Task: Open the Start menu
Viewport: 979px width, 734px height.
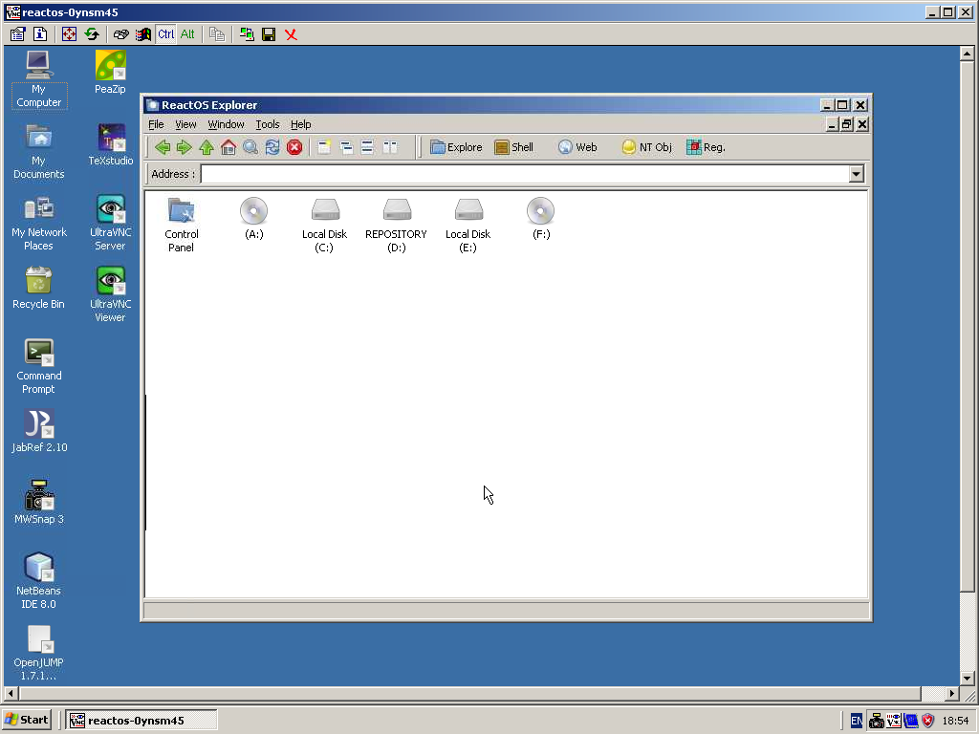Action: tap(26, 720)
